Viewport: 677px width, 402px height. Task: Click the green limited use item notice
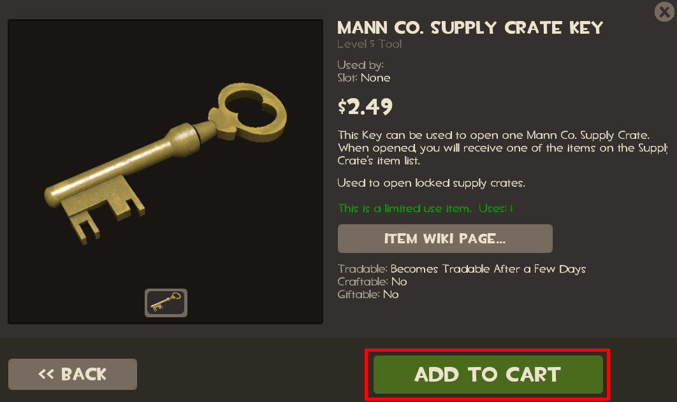coord(425,208)
